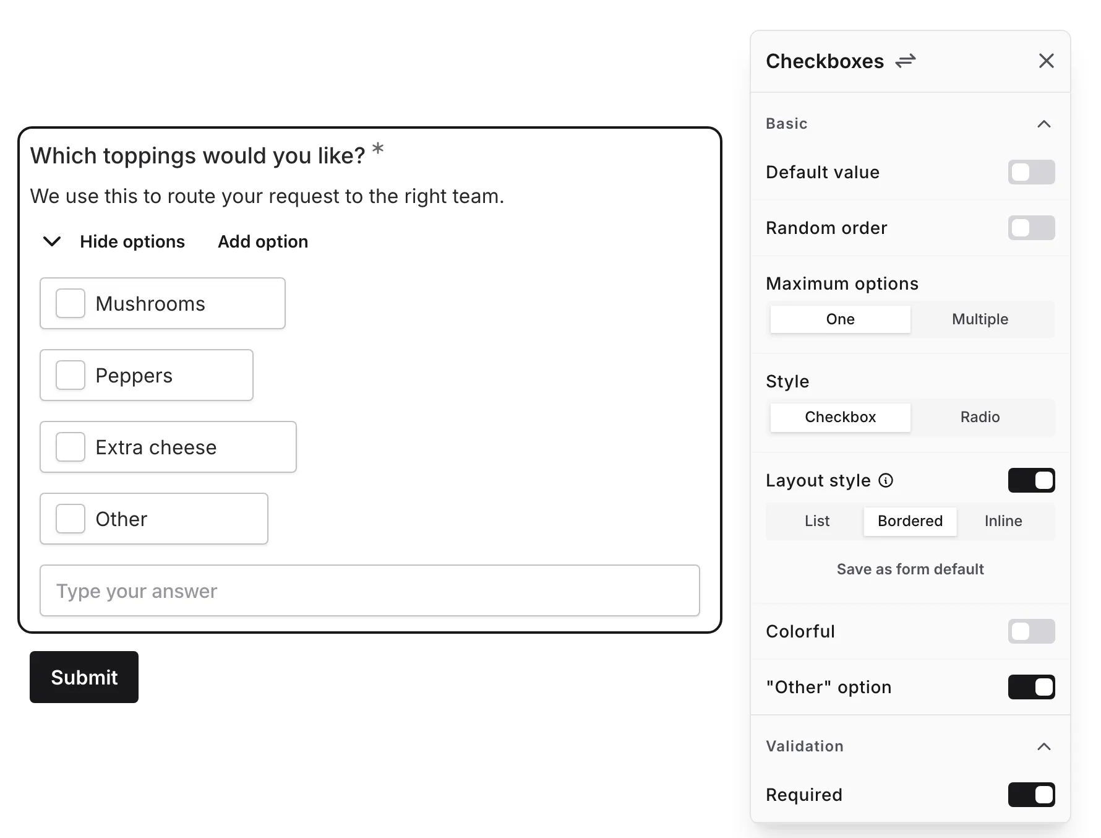Collapse the Validation section chevron
1101x838 pixels.
(1044, 746)
